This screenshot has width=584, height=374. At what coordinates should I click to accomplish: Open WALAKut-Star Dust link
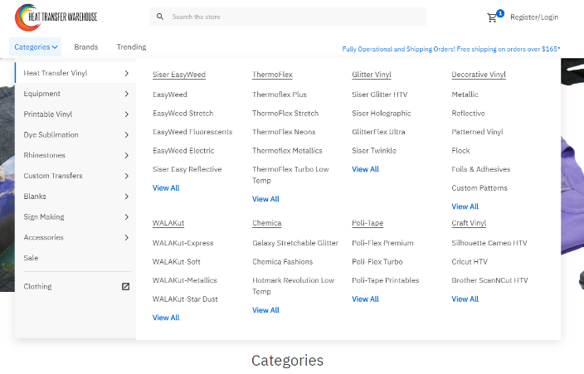click(x=185, y=299)
